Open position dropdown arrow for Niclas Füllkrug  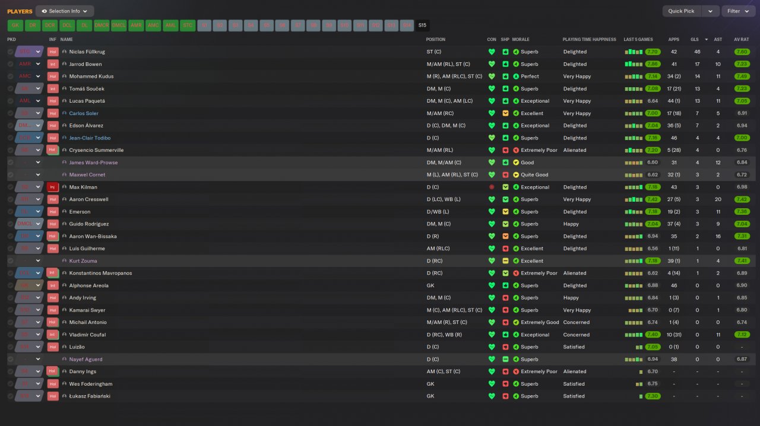coord(38,52)
